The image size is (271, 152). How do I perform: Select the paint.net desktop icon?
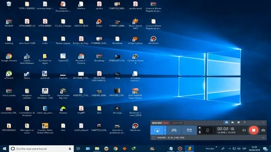(45, 75)
